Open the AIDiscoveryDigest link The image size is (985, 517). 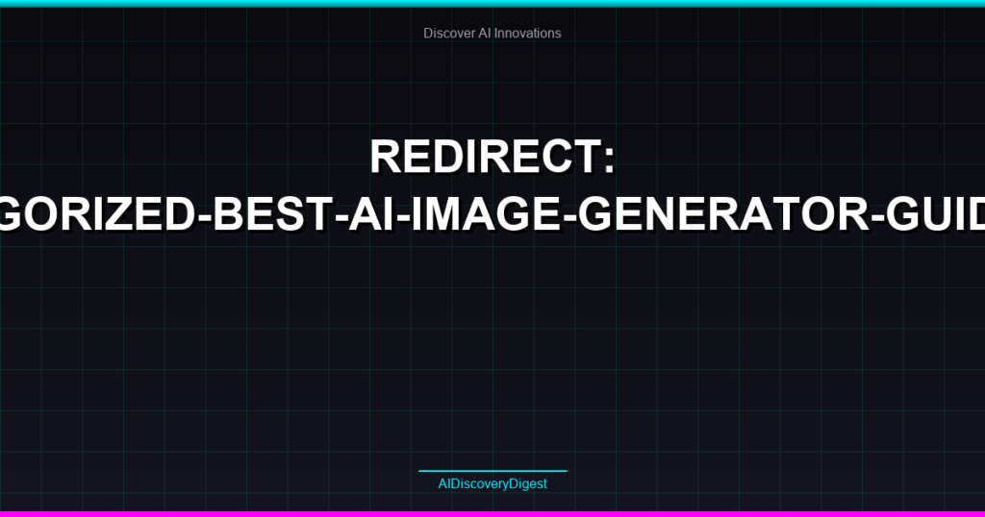click(x=492, y=483)
